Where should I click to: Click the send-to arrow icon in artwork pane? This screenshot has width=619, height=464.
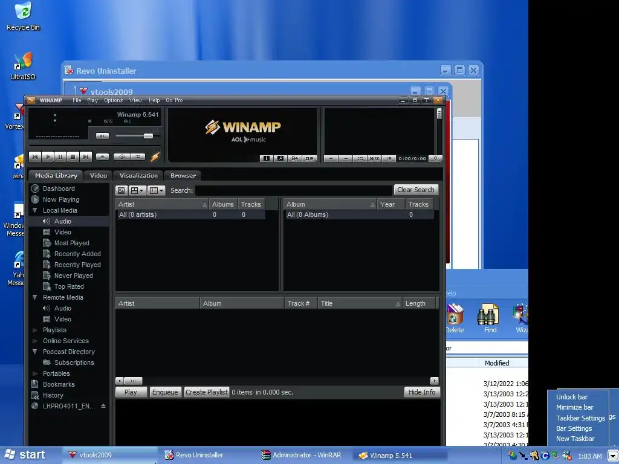pos(294,159)
